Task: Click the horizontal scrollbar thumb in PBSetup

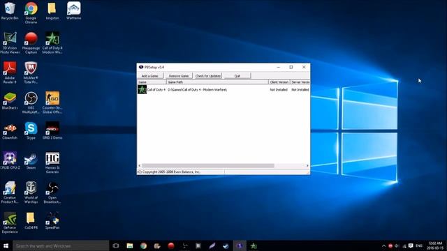Action: pos(208,166)
